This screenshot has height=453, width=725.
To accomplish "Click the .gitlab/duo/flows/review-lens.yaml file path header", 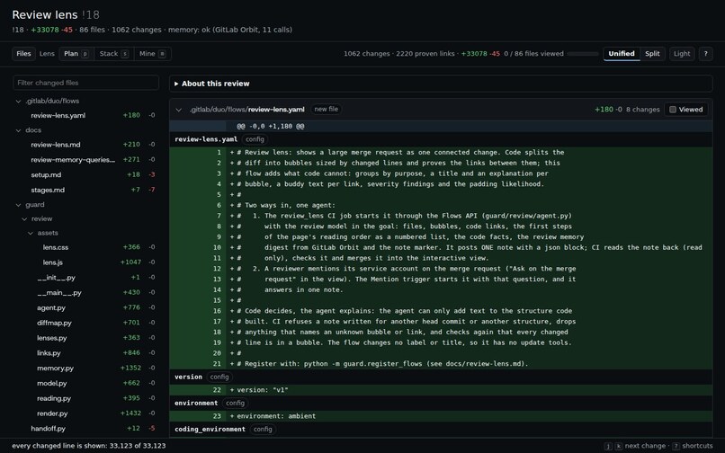I will click(246, 110).
